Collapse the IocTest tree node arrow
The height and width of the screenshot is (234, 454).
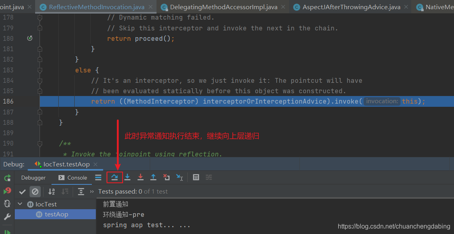[20, 204]
